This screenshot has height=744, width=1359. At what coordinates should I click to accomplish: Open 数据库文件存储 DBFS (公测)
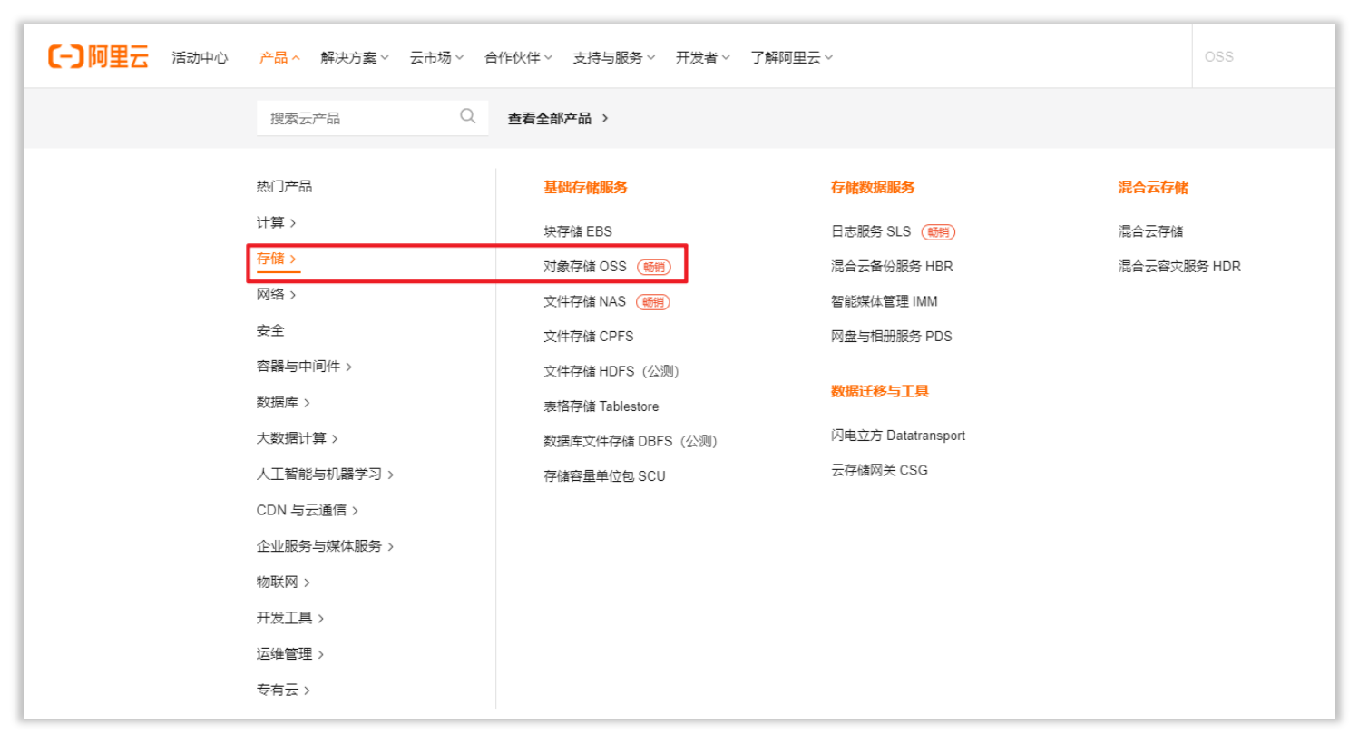coord(631,441)
